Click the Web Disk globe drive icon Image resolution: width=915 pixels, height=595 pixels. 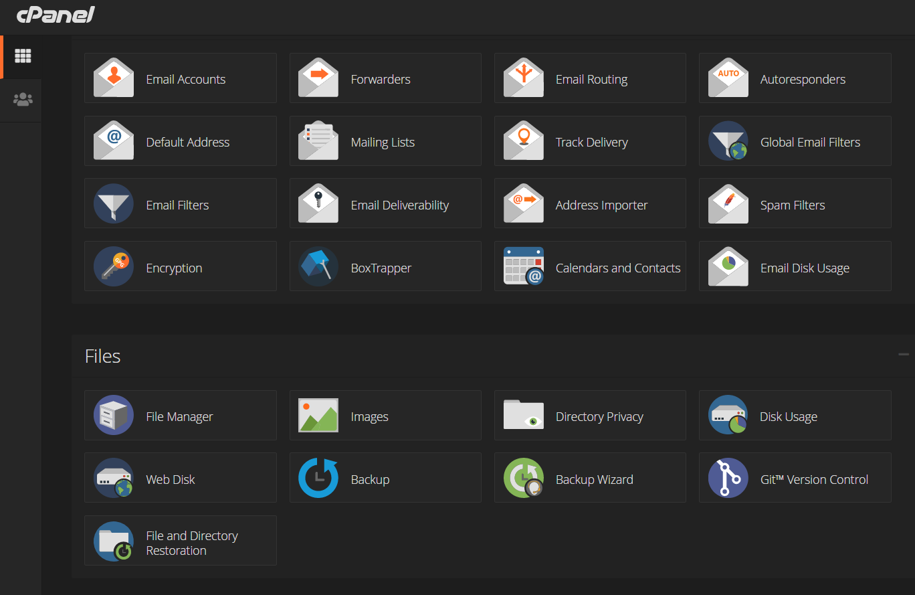(x=114, y=479)
